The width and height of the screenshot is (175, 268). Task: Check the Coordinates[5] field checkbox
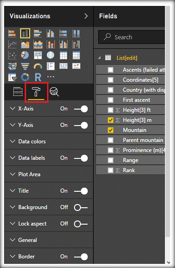tap(111, 80)
